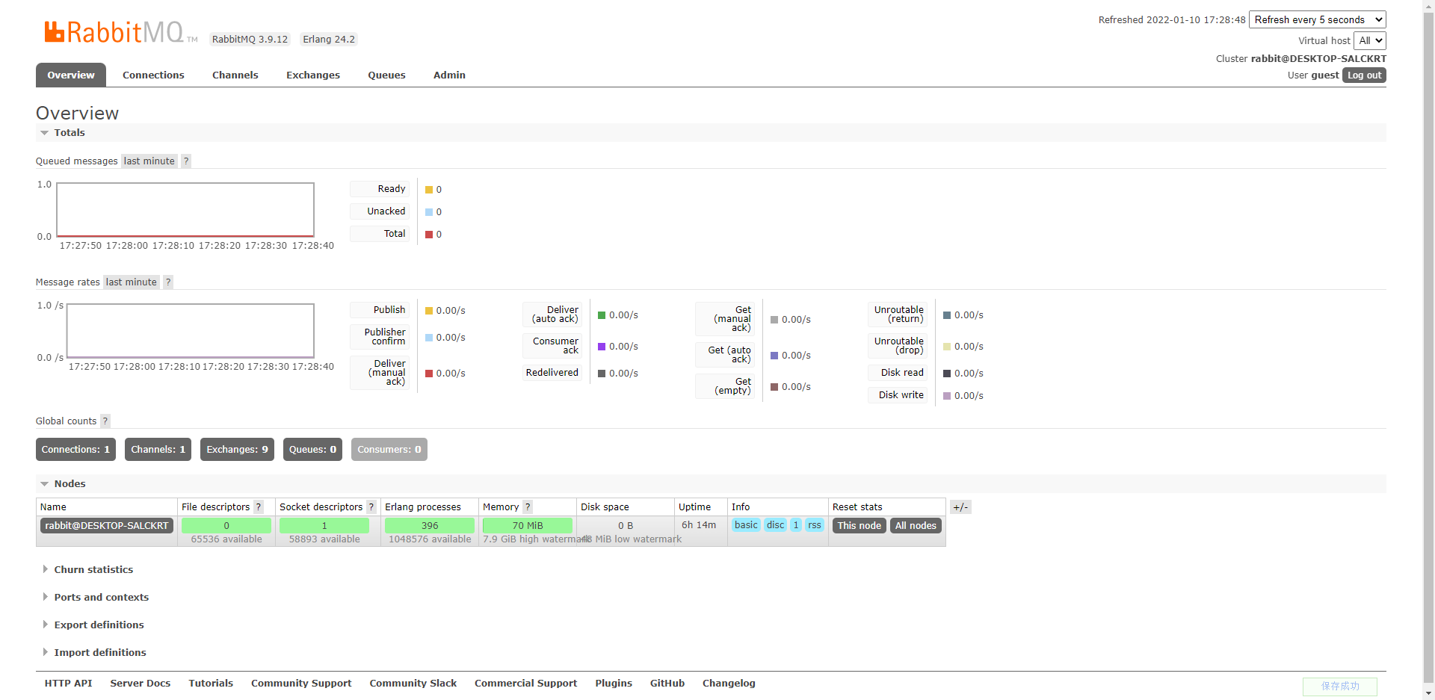Viewport: 1435px width, 700px height.
Task: Open the Tutorials link
Action: coord(211,683)
